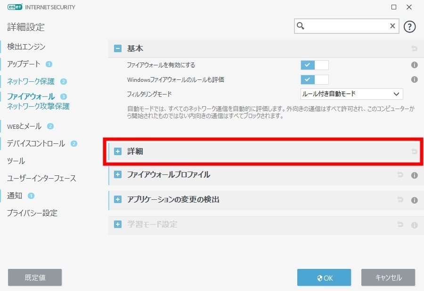
Task: Expand the ファイアウォールプロファイル section
Action: [x=118, y=175]
